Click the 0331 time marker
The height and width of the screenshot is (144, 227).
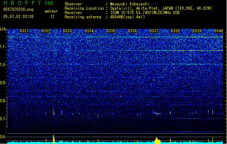click(24, 31)
